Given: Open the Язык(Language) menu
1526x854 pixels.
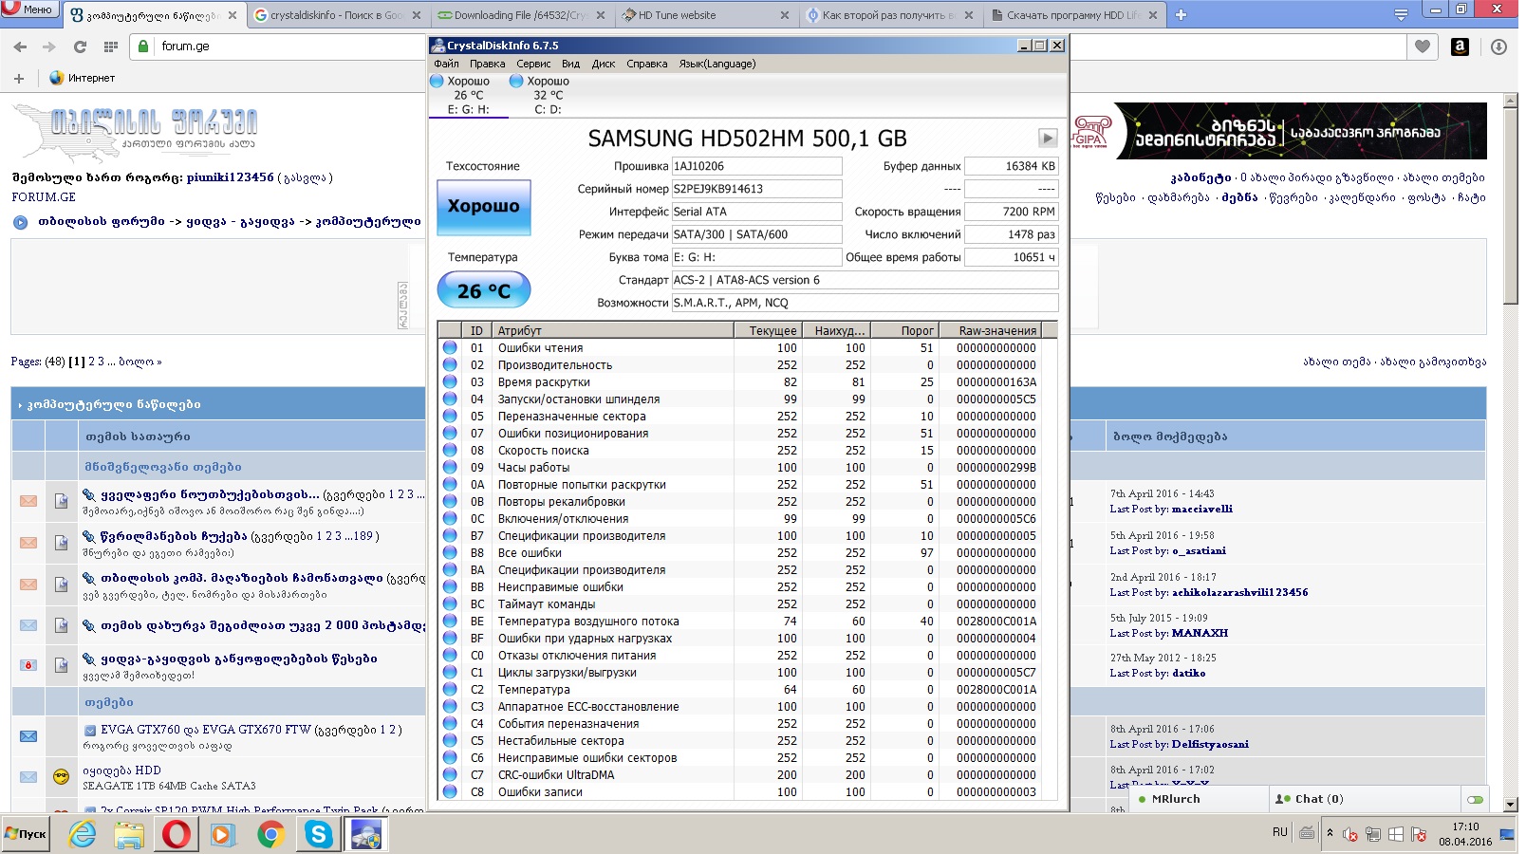Looking at the screenshot, I should pyautogui.click(x=716, y=64).
